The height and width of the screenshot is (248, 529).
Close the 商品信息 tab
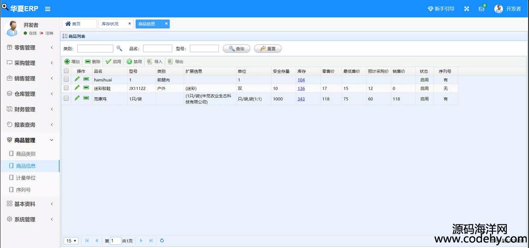[166, 24]
